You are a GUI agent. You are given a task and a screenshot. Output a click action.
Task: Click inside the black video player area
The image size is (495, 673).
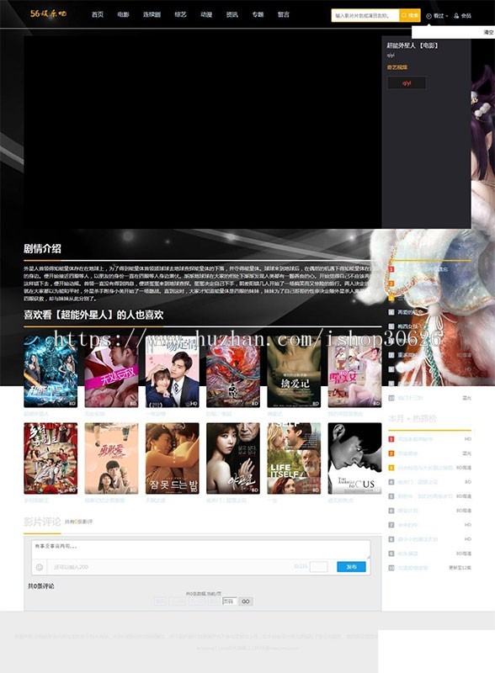point(202,132)
